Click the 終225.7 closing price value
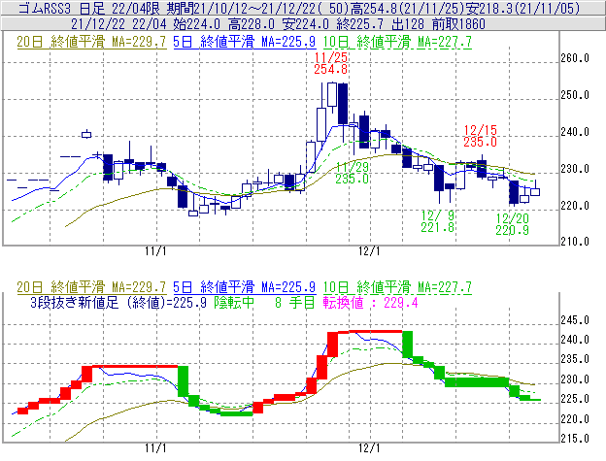Screen dimensions: 606x461 pyautogui.click(x=359, y=24)
